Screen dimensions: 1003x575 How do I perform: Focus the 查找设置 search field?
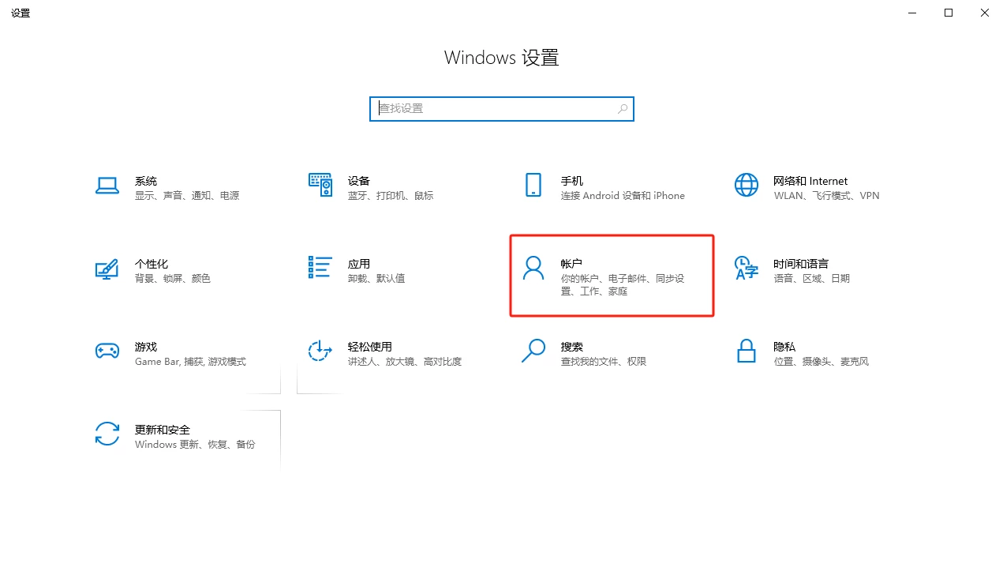pos(502,109)
